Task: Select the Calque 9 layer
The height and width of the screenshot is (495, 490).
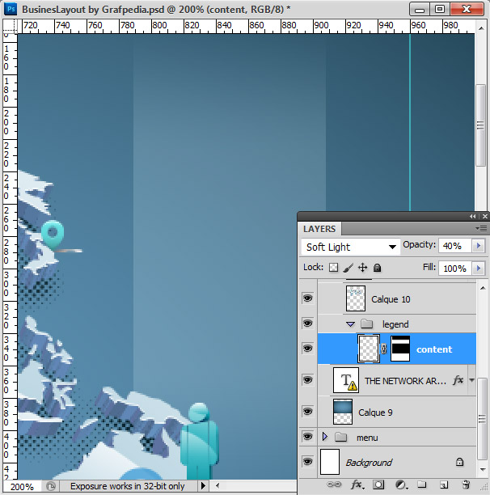Action: (x=397, y=412)
